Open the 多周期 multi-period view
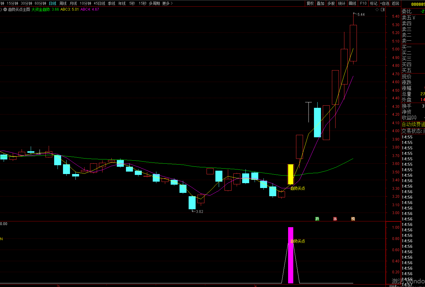The image size is (425, 287). 154,3
